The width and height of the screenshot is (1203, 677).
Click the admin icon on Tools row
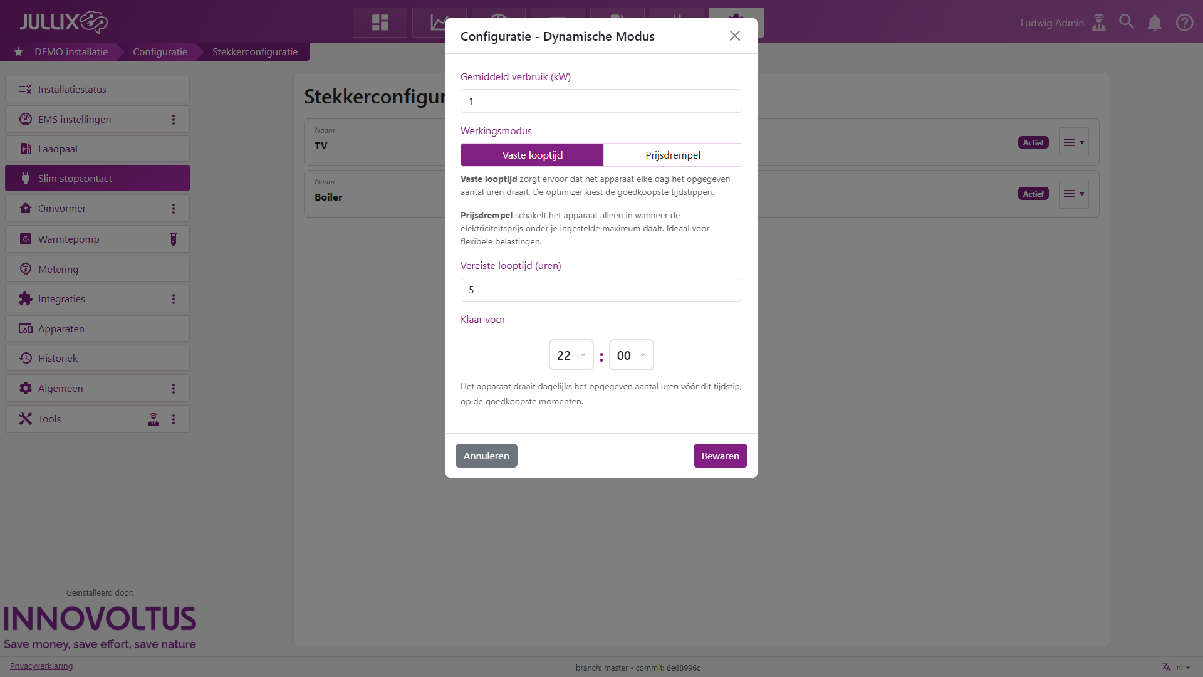point(154,419)
